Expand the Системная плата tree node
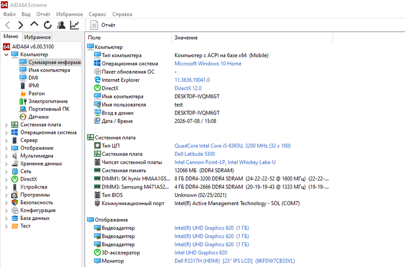The height and width of the screenshot is (267, 405). click(x=6, y=125)
